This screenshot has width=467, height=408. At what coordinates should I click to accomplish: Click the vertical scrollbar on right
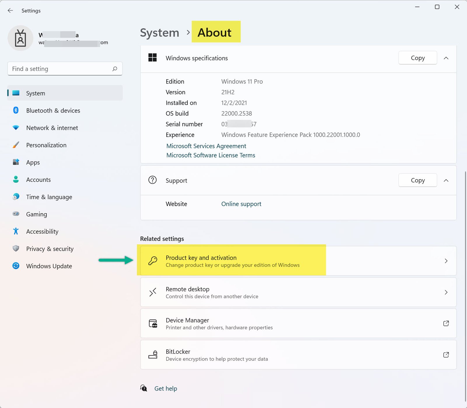tap(465, 286)
